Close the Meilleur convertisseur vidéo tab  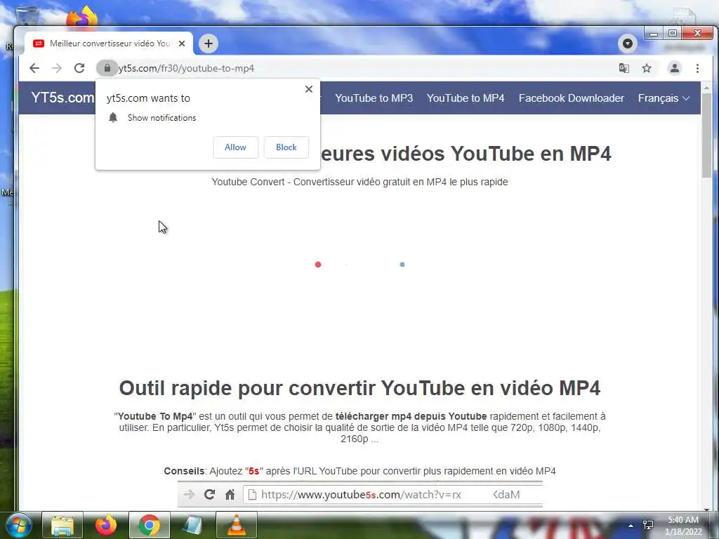point(182,44)
